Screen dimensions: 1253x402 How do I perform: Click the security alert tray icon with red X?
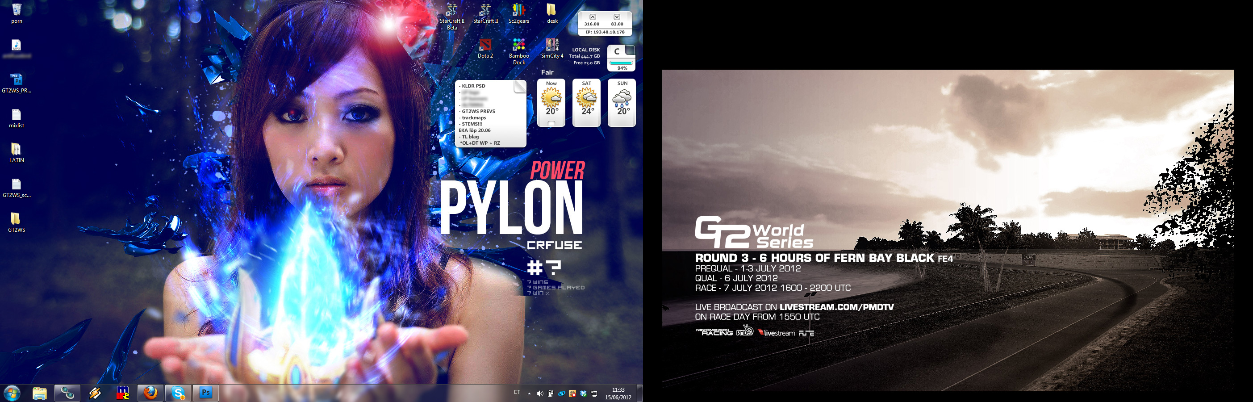click(572, 393)
